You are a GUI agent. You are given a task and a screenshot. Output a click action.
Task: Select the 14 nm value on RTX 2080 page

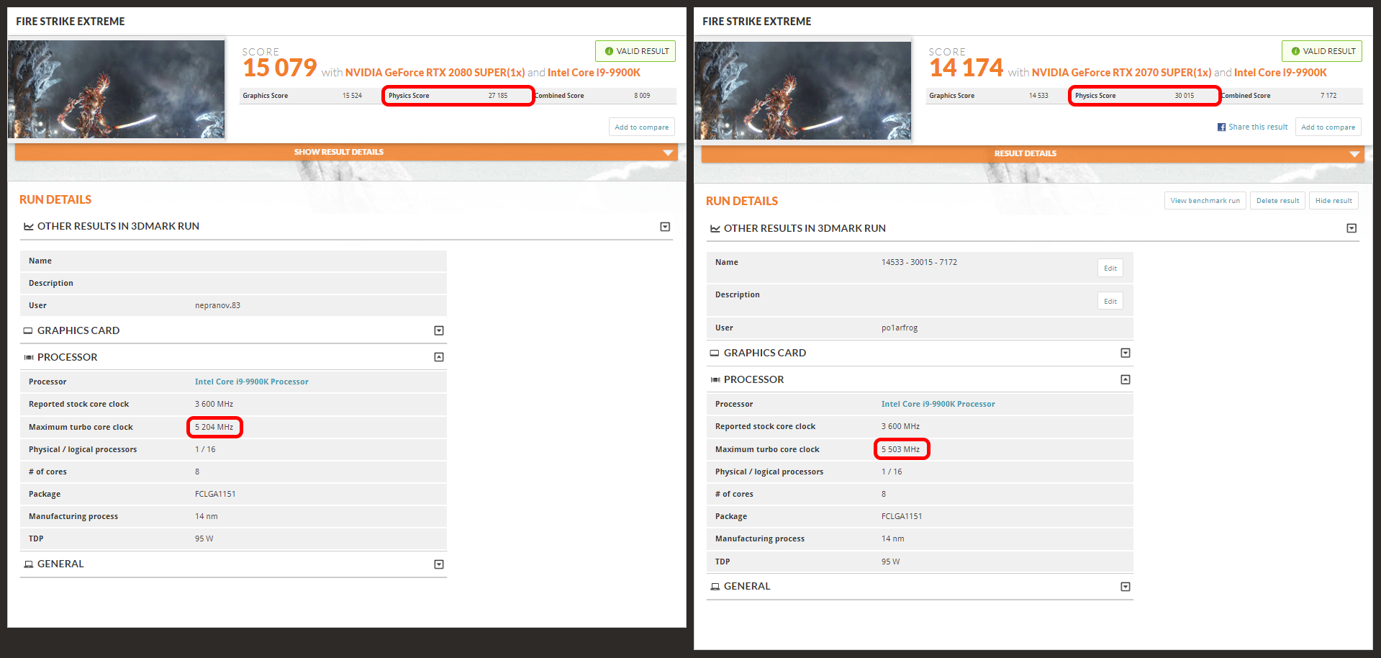coord(206,516)
